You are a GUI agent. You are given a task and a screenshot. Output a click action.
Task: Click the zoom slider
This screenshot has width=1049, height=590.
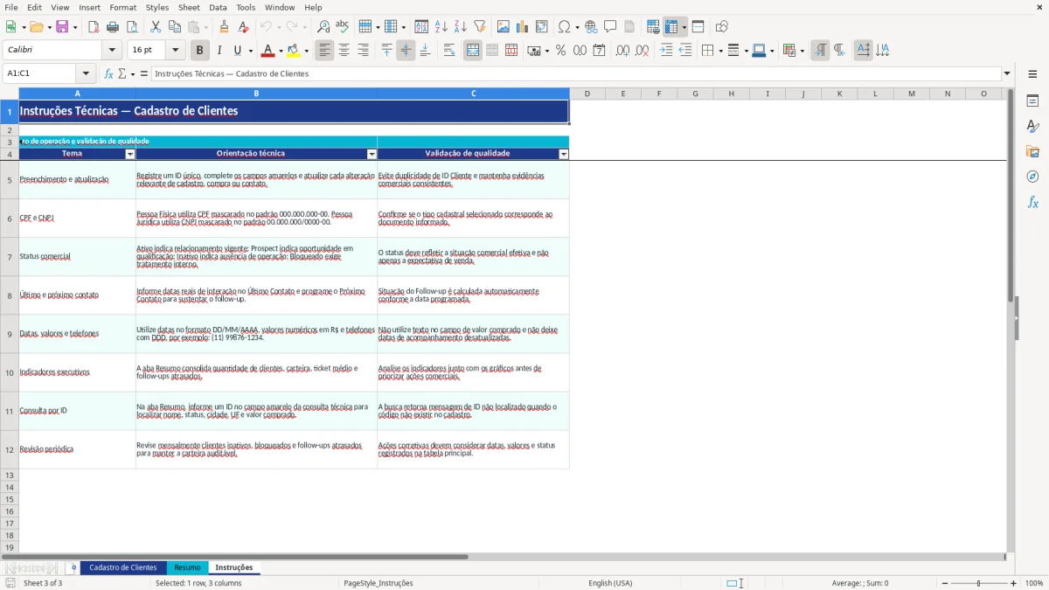click(978, 583)
